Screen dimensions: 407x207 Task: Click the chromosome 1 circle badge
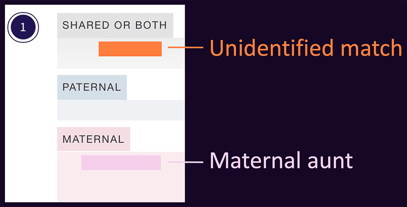[x=23, y=28]
